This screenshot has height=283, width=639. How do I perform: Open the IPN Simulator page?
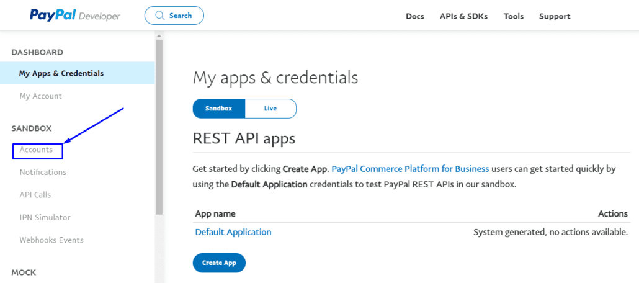point(45,217)
